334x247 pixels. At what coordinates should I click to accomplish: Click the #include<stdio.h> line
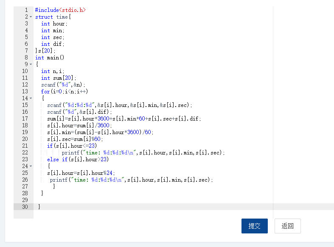pyautogui.click(x=60, y=10)
